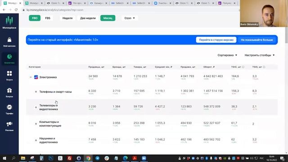This screenshot has height=162, width=288.
Task: Expand Компьютеры и комплектующие subcategory
Action: coord(36,124)
